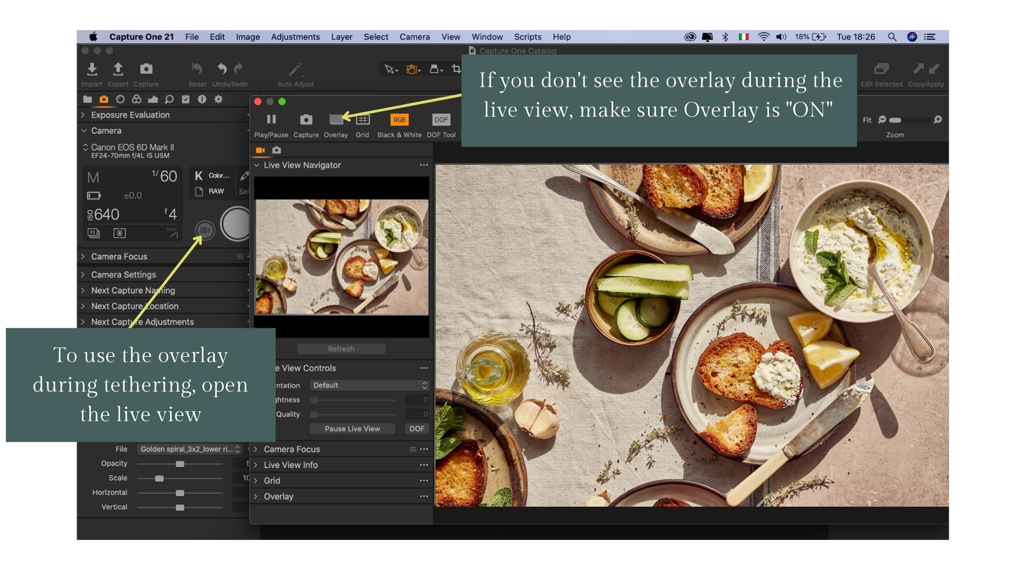1014x570 pixels.
Task: Expand Camera Focus in the left panel
Action: [x=83, y=256]
